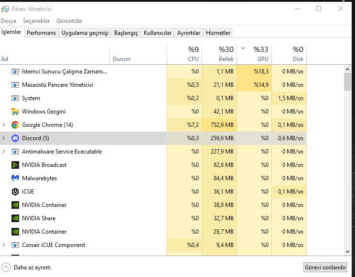Click the Google Chrome process icon
This screenshot has height=277, width=355.
tap(15, 125)
